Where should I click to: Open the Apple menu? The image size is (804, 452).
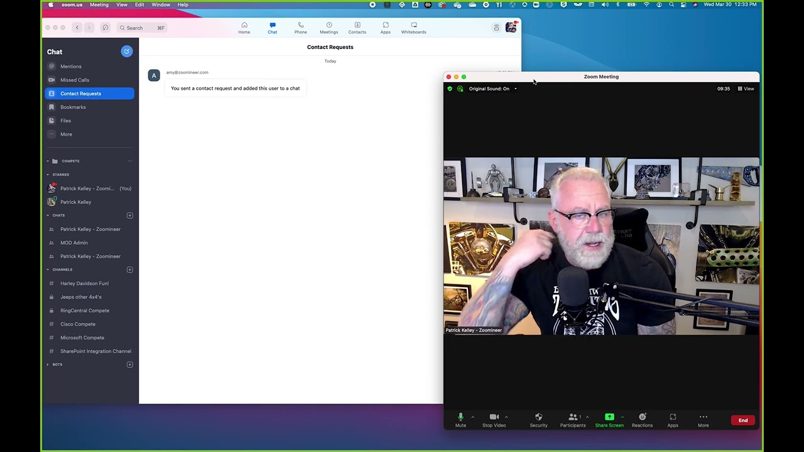click(51, 4)
